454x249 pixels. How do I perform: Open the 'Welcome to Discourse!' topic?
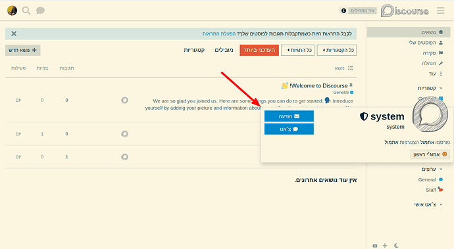318,86
